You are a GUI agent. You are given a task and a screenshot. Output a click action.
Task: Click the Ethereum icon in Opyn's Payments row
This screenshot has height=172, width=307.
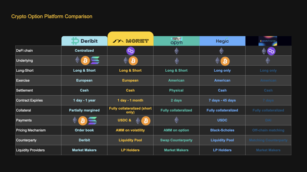pos(177,120)
